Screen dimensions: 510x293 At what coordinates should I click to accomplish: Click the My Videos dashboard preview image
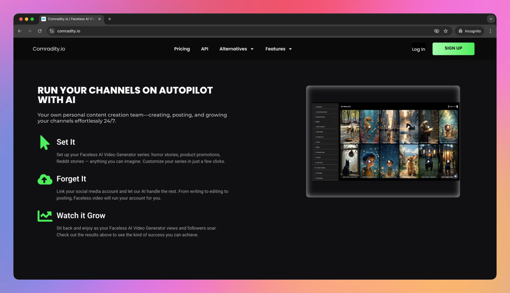tap(383, 141)
